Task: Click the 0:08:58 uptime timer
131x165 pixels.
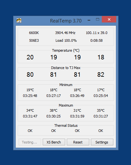Action: pyautogui.click(x=96, y=40)
